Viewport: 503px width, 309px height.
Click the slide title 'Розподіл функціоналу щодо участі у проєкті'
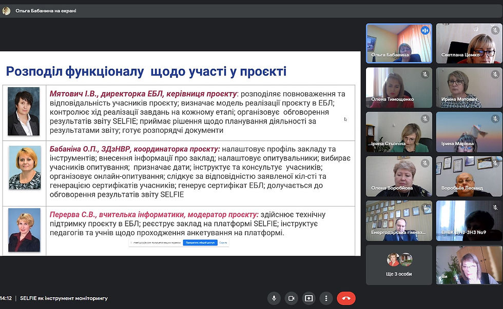click(146, 71)
